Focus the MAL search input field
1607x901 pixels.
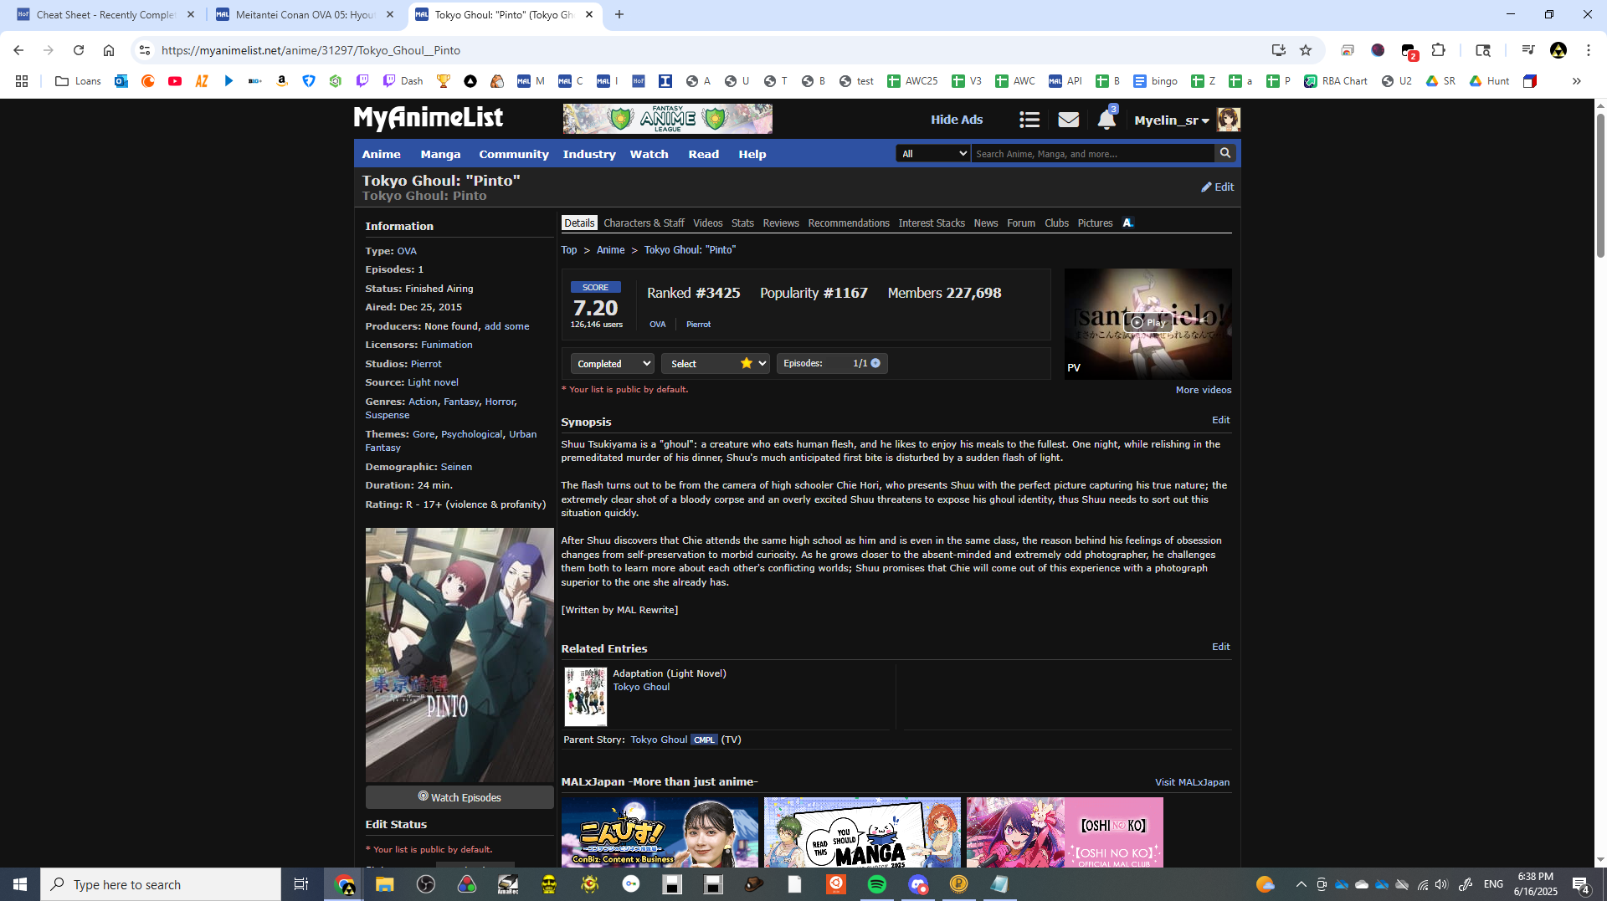pyautogui.click(x=1093, y=154)
